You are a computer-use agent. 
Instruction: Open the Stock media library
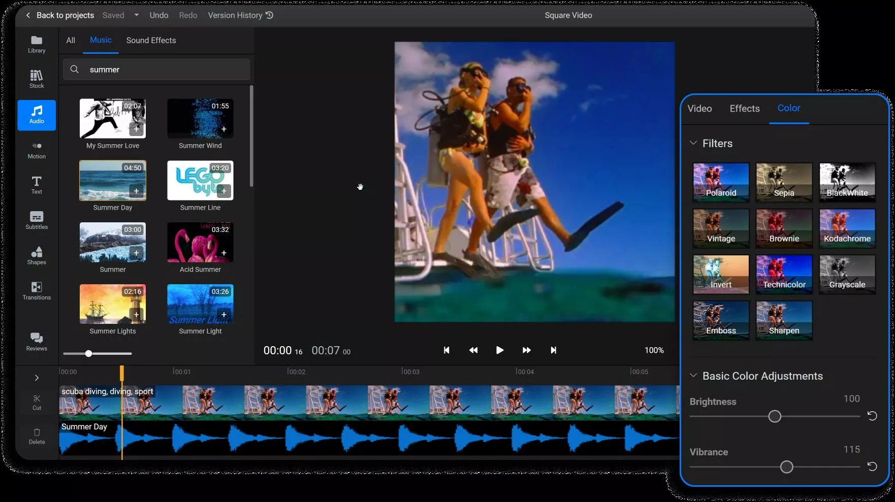36,79
